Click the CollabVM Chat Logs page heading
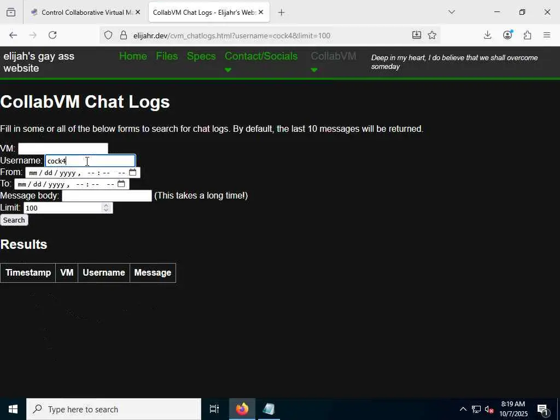This screenshot has width=560, height=420. (85, 102)
